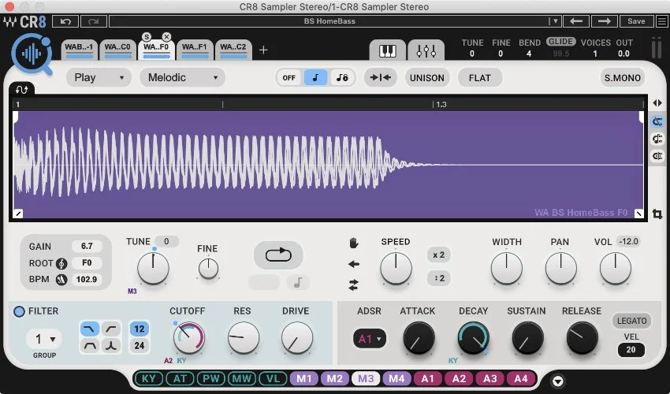The image size is (670, 394).
Task: Open the ADSR A1 envelope dropdown
Action: (x=370, y=339)
